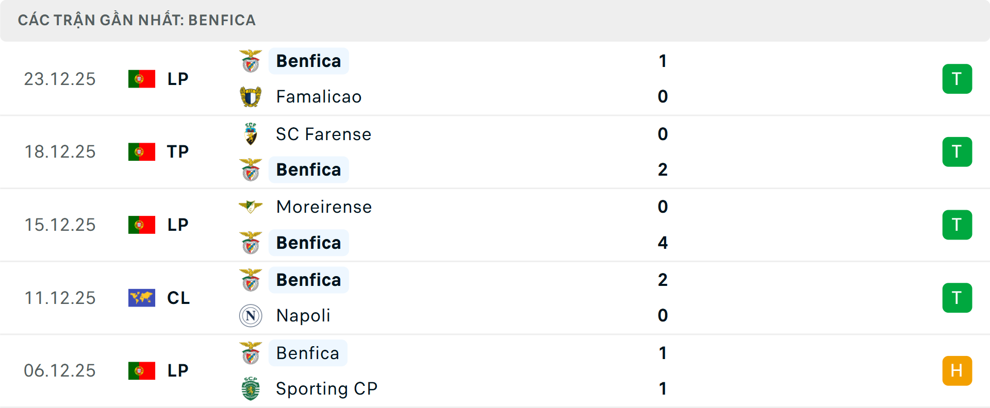The width and height of the screenshot is (990, 408).
Task: Expand the Moreirense match entry
Action: click(495, 225)
